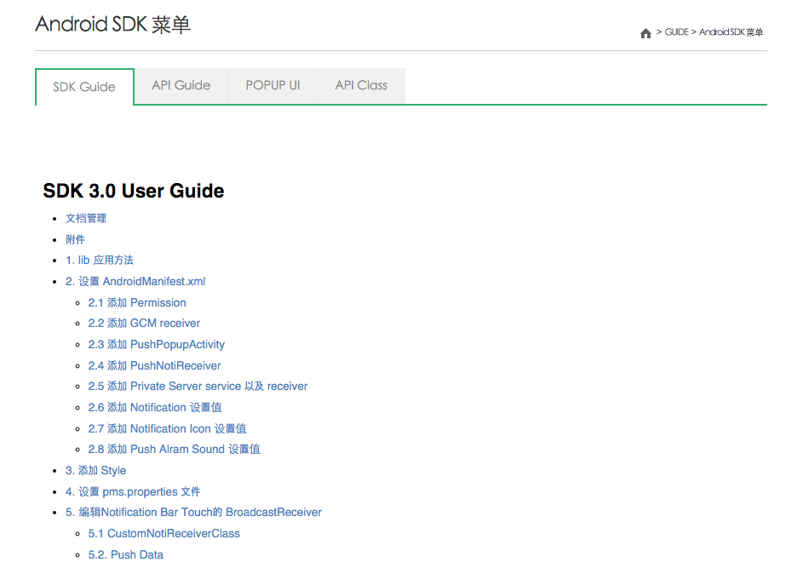
Task: Open the AndroidSDK 菜单 breadcrumb entry
Action: coord(731,32)
